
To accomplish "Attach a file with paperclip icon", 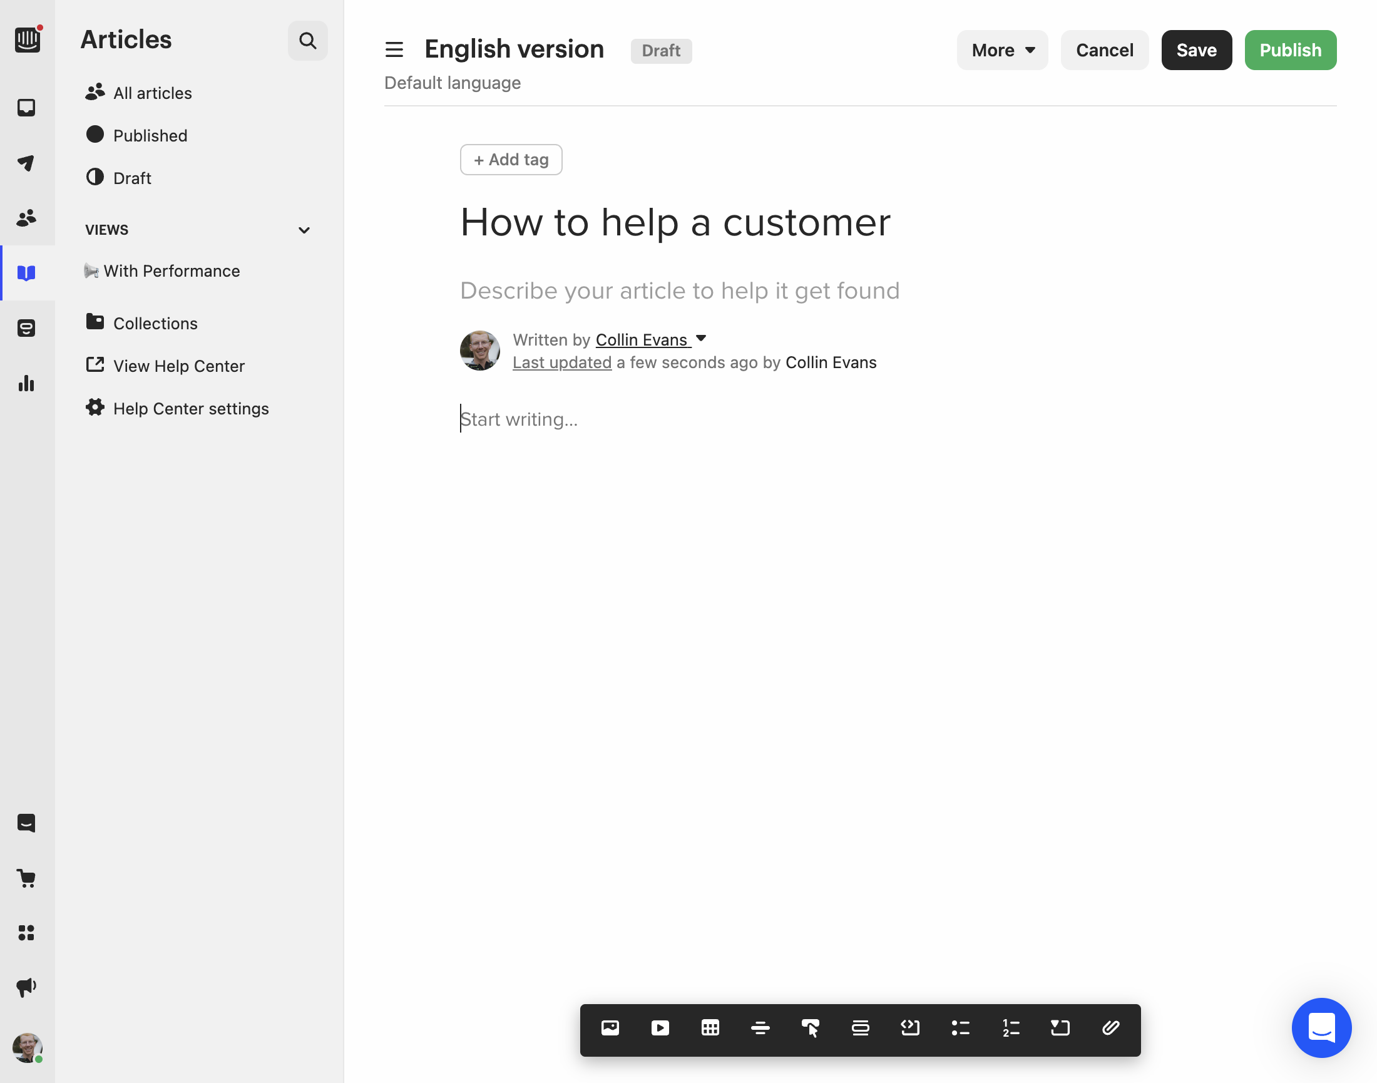I will coord(1111,1028).
